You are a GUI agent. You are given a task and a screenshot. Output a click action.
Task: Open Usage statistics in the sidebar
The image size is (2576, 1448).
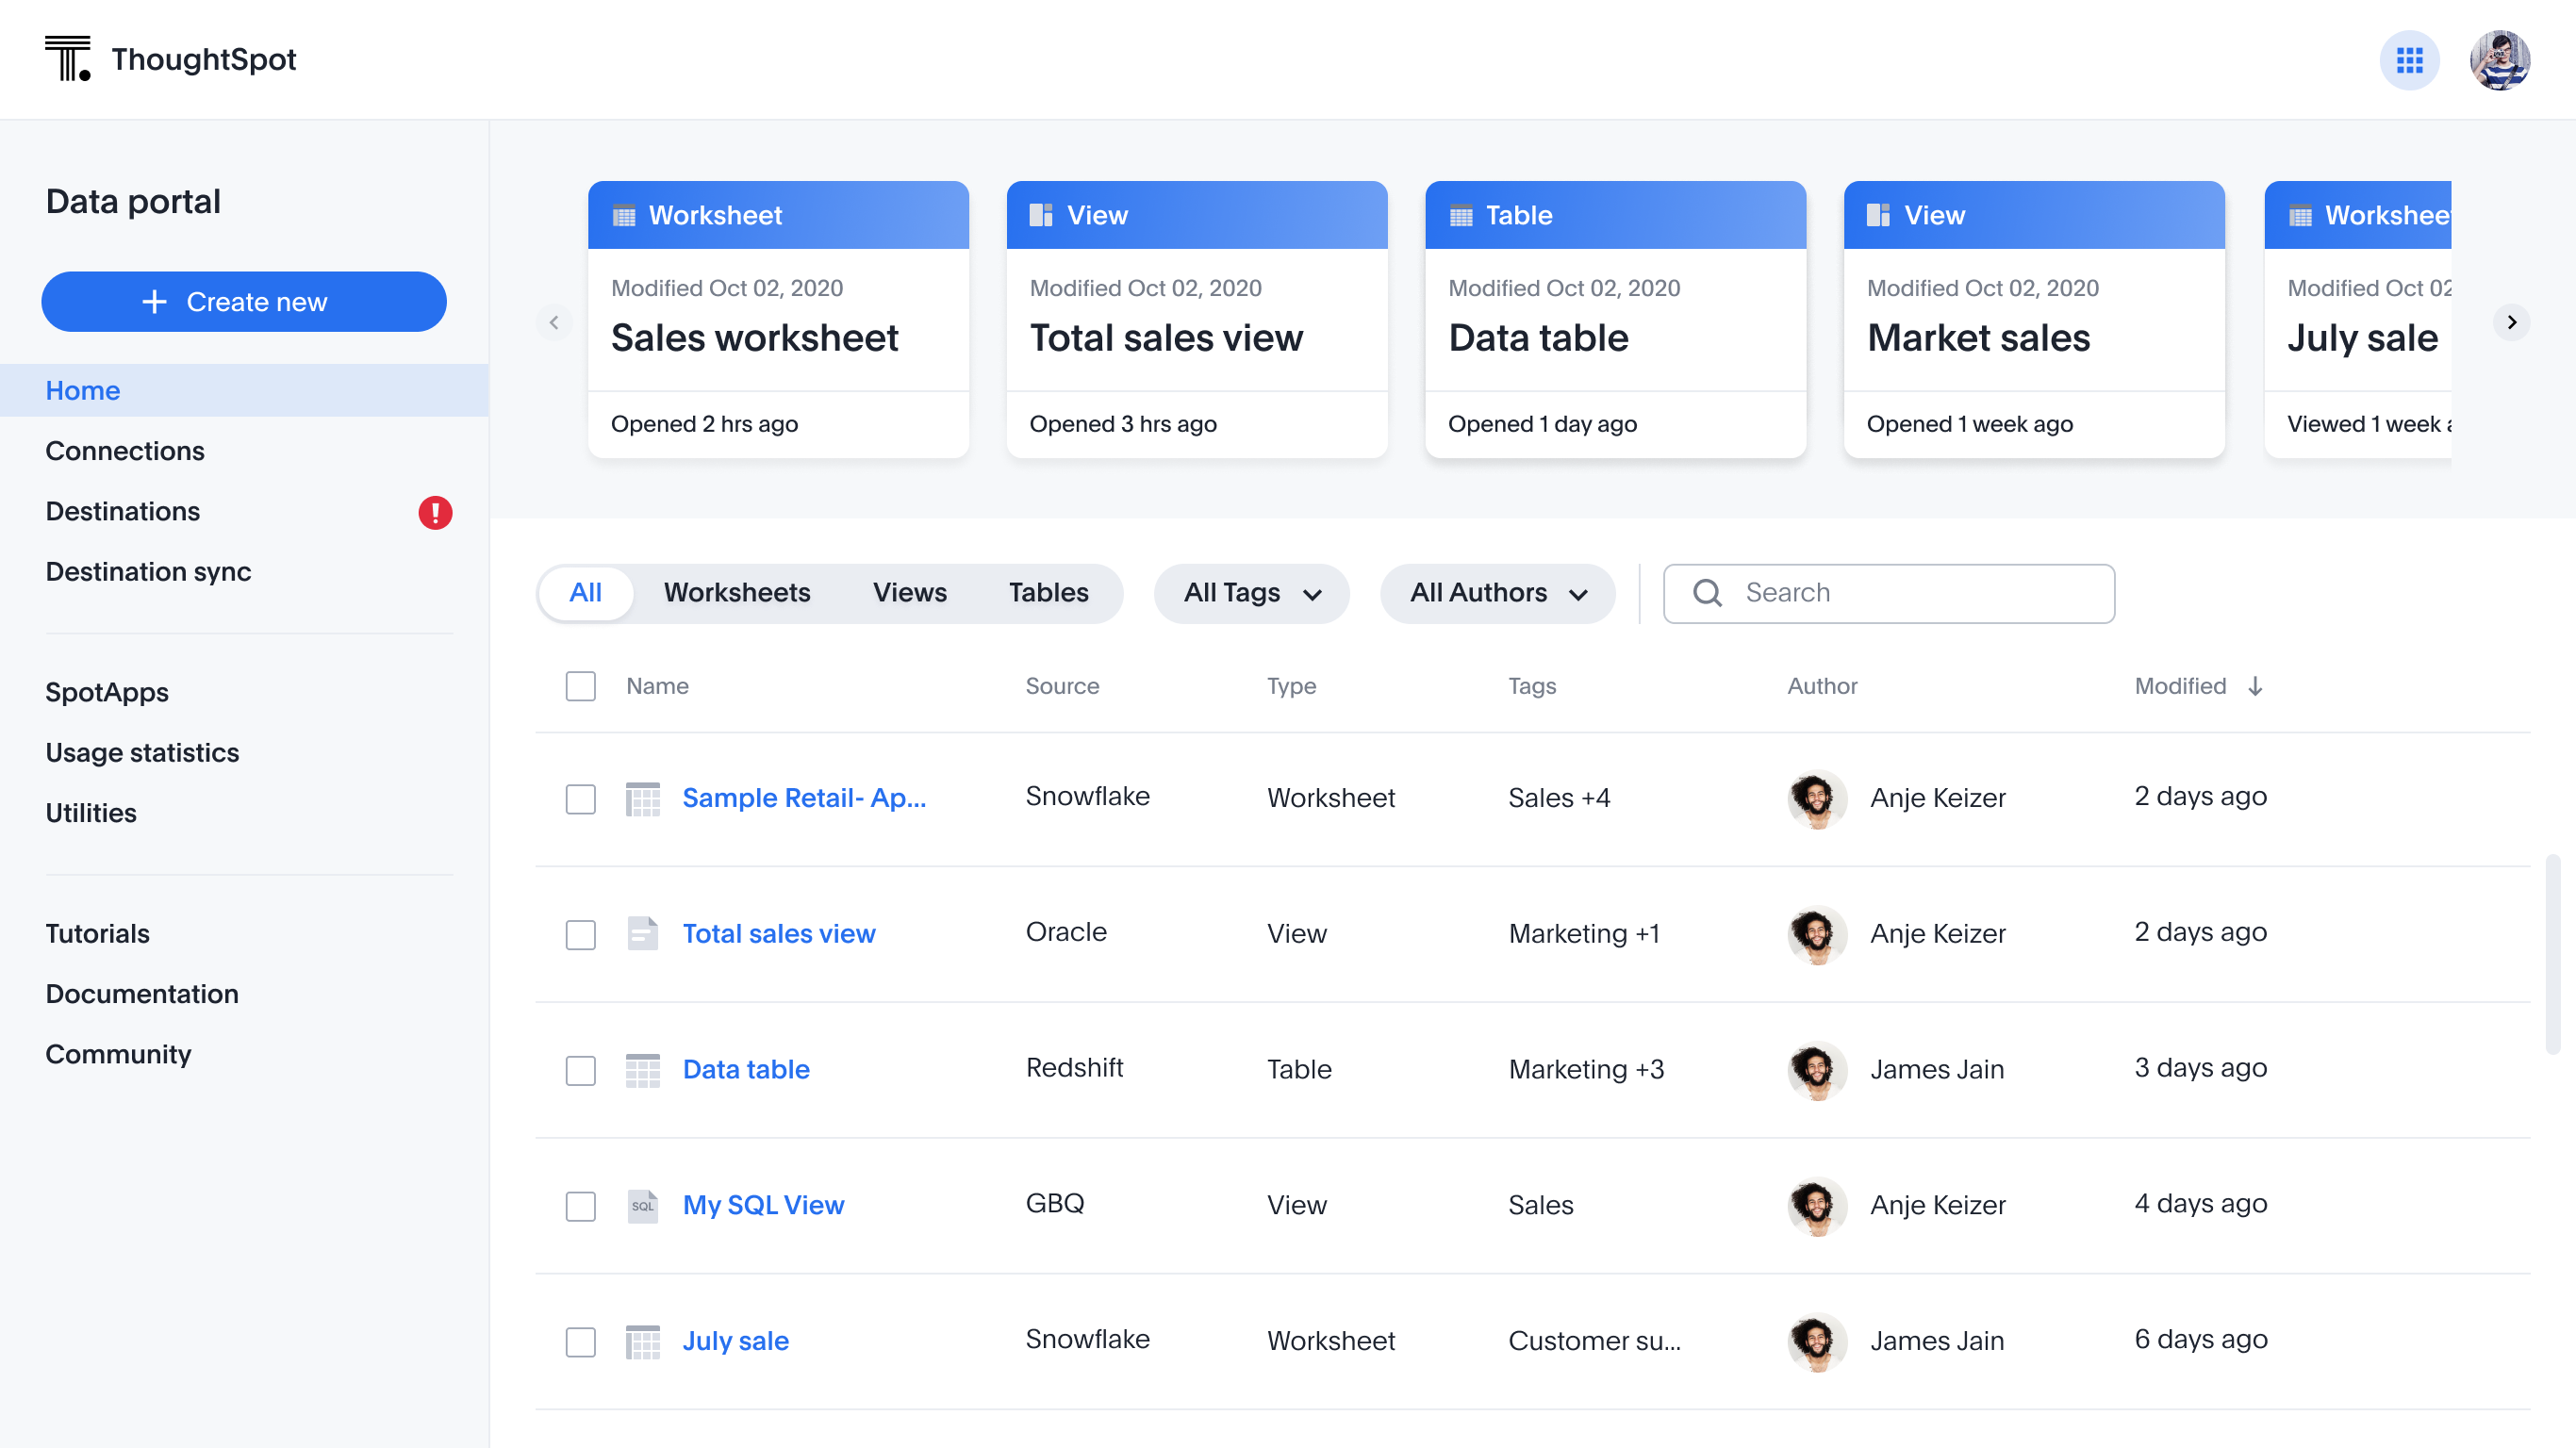point(142,753)
